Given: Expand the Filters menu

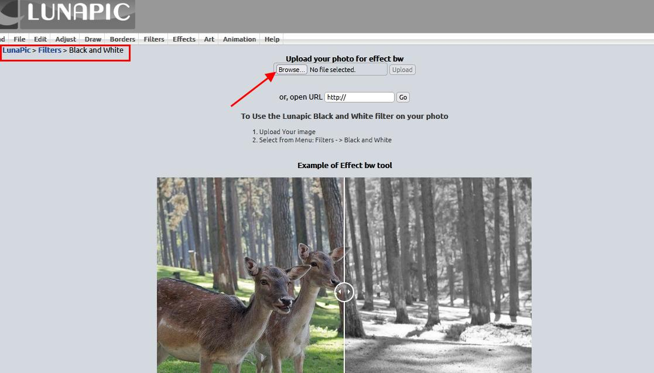Looking at the screenshot, I should [154, 39].
